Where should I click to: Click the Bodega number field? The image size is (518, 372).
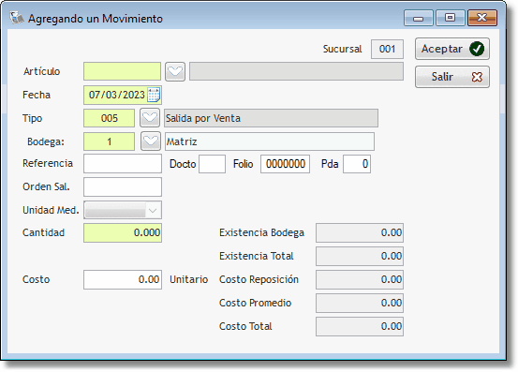click(x=109, y=141)
